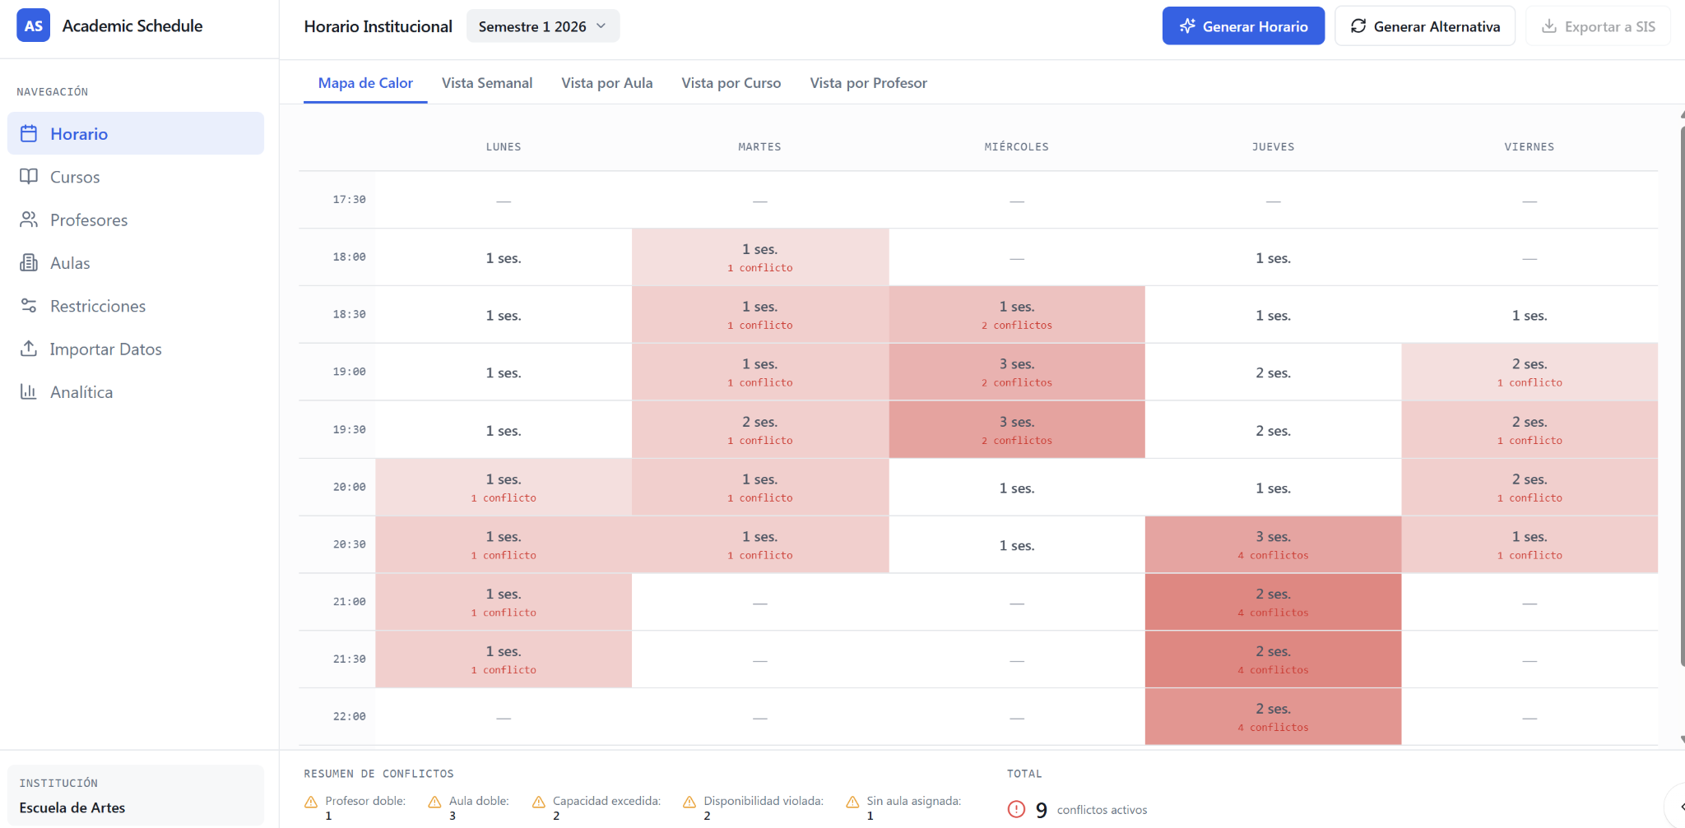The height and width of the screenshot is (828, 1685).
Task: Expand the Semestre 1 2026 dropdown
Action: pos(543,26)
